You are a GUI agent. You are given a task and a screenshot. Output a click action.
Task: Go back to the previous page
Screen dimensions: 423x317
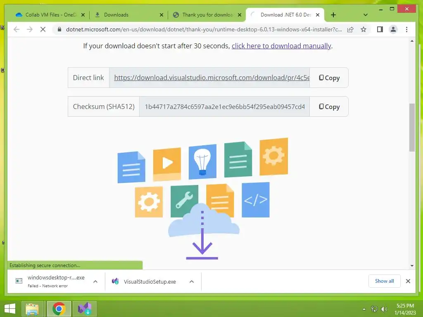click(17, 29)
